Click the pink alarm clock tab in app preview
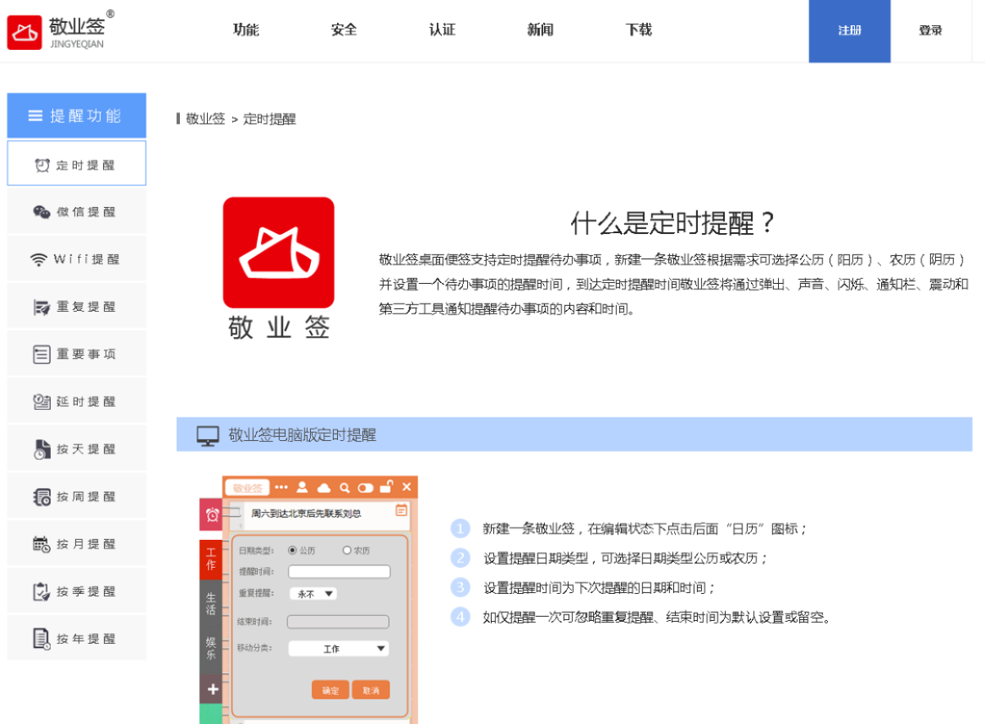The image size is (985, 724). (x=212, y=515)
